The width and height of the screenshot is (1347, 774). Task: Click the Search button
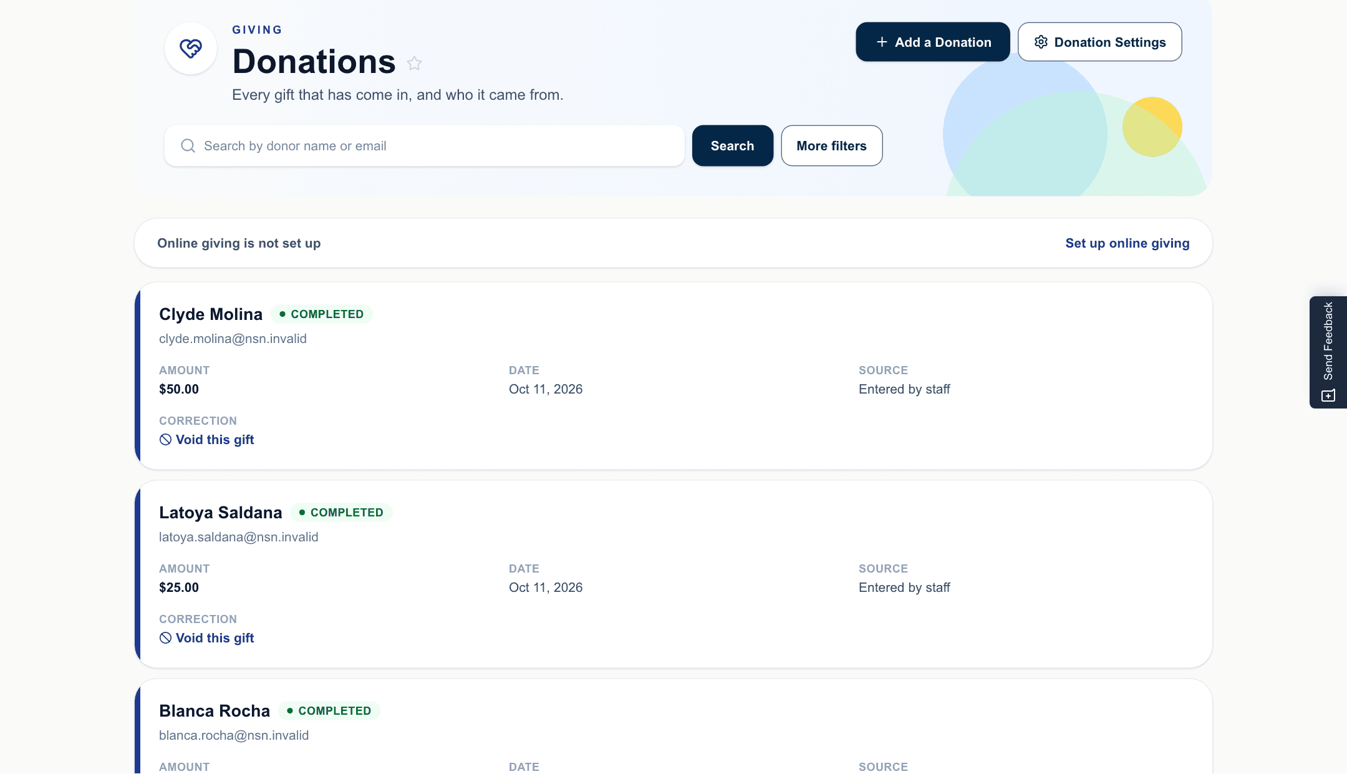coord(733,146)
